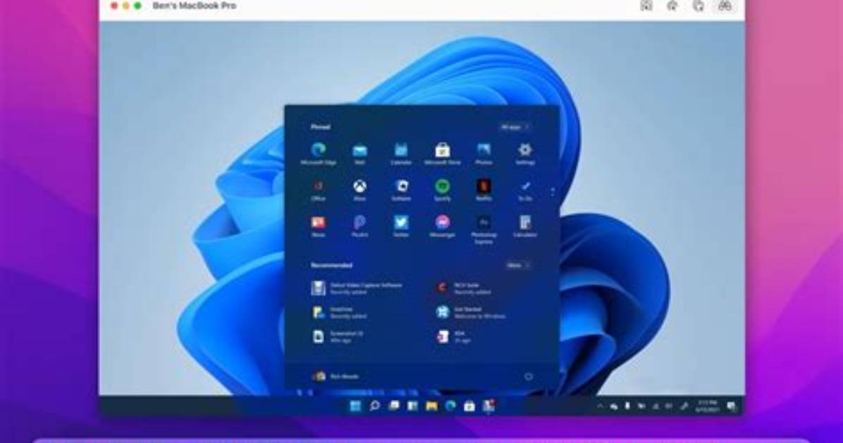Launch the pinned Office app
This screenshot has width=843, height=443.
319,190
